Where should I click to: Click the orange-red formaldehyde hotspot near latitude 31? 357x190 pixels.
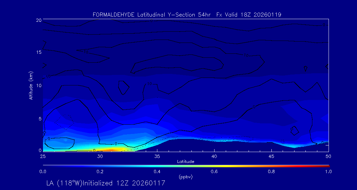111,150
